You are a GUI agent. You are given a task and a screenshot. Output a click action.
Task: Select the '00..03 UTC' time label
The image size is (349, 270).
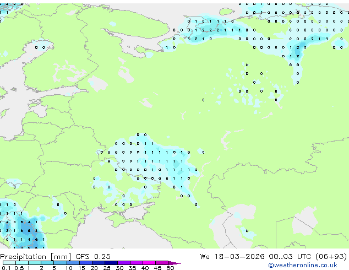(290, 257)
